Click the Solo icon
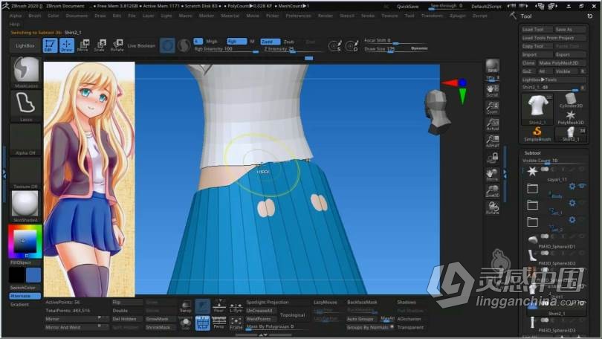602x339 pixels. coord(186,323)
